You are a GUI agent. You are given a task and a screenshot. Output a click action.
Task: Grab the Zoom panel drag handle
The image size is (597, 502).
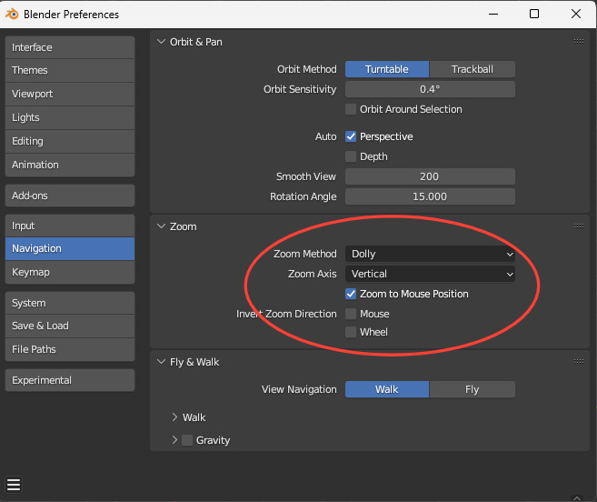click(578, 226)
